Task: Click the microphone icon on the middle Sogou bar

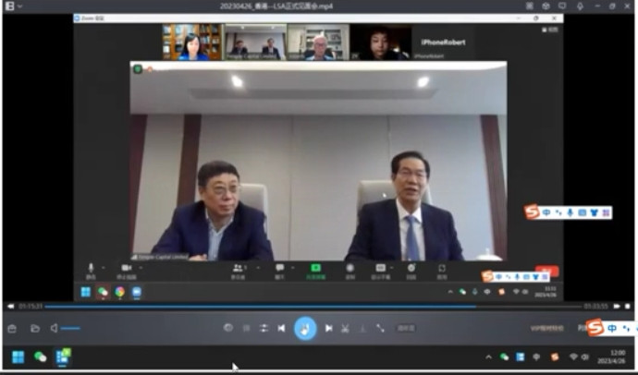Action: pos(571,212)
